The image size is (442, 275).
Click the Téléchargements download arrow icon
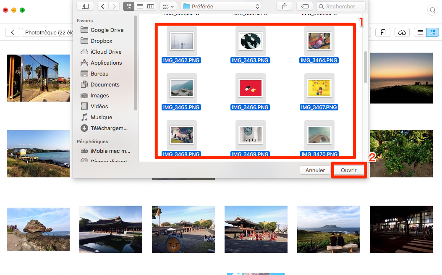(x=84, y=128)
